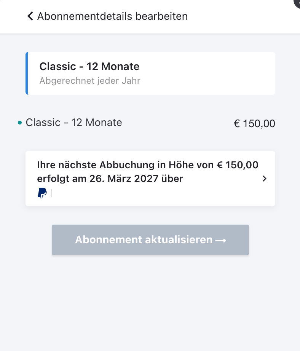The height and width of the screenshot is (351, 300).
Task: Click the € 150,00 amount in payment notice
Action: click(238, 165)
